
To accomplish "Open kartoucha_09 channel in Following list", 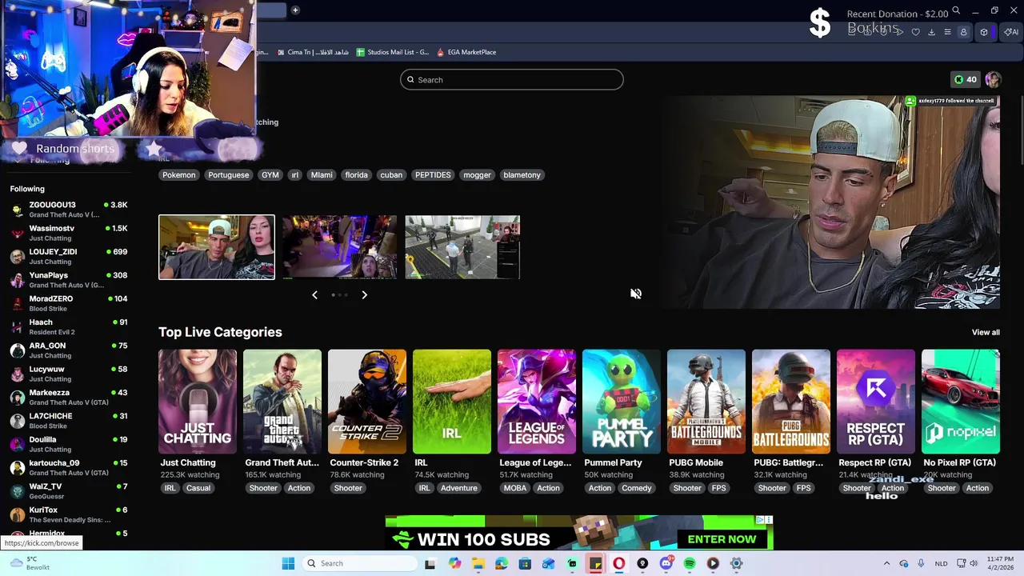I will click(70, 467).
